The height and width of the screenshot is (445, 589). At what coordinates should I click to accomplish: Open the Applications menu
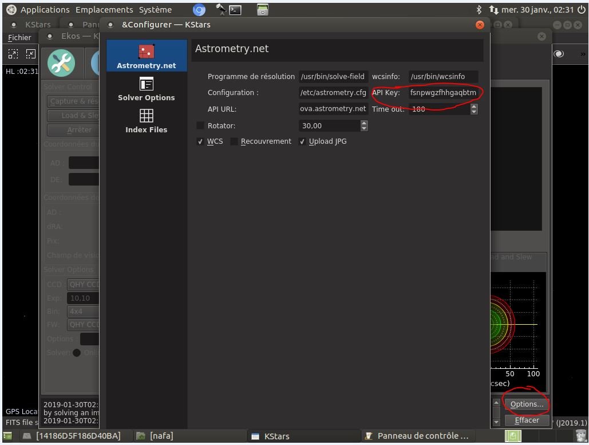pyautogui.click(x=45, y=10)
